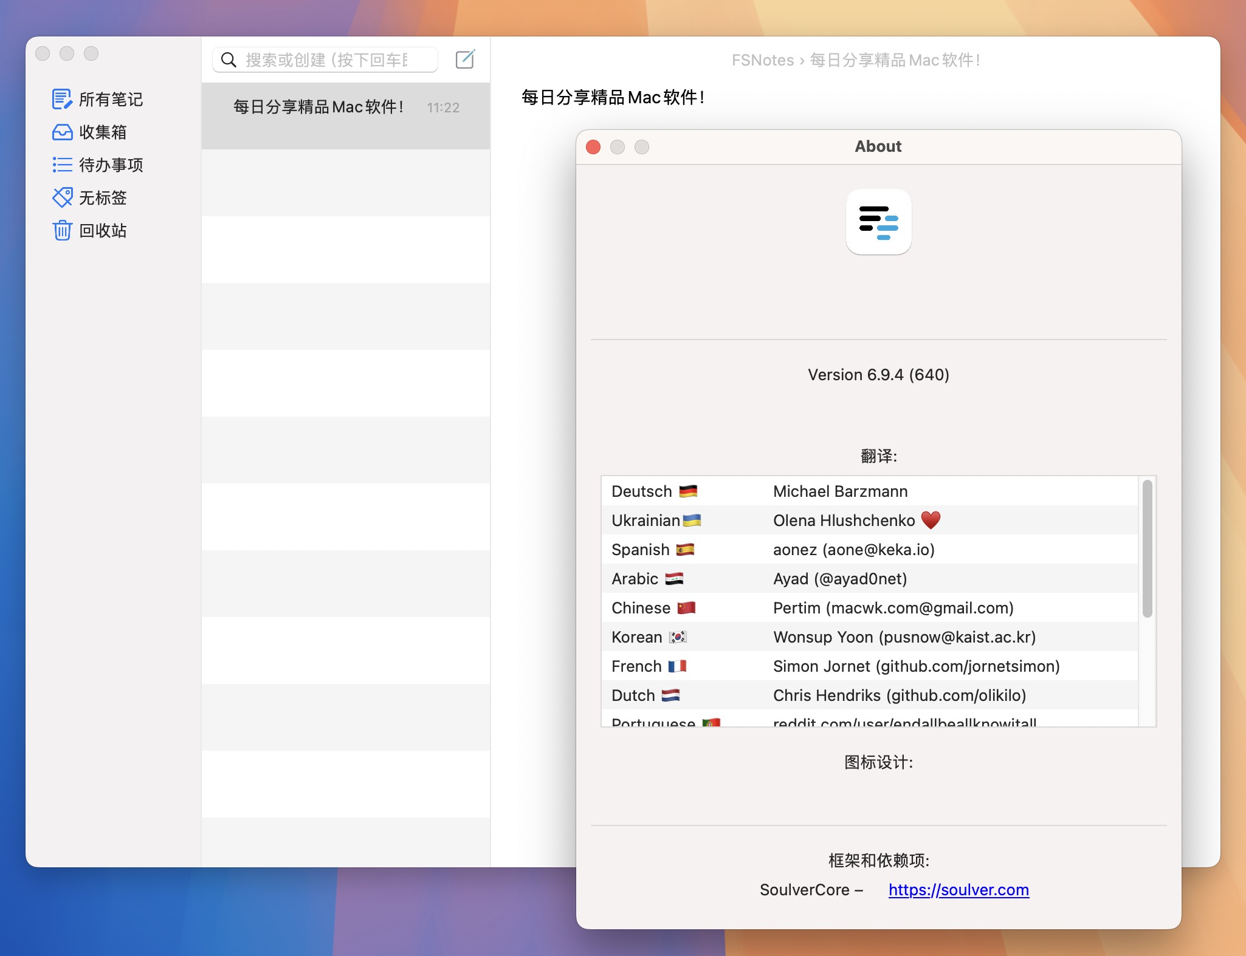Select the Inbox (收集箱) tray icon
Image resolution: width=1246 pixels, height=956 pixels.
pyautogui.click(x=62, y=132)
